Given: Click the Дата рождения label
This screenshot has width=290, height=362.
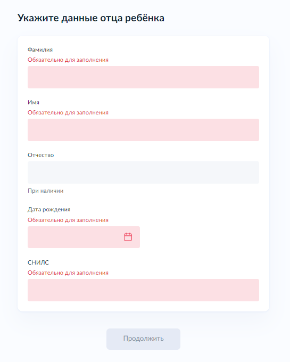Looking at the screenshot, I should (x=49, y=209).
